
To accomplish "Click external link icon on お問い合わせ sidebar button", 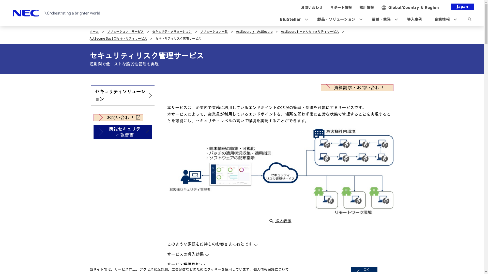I will click(138, 117).
